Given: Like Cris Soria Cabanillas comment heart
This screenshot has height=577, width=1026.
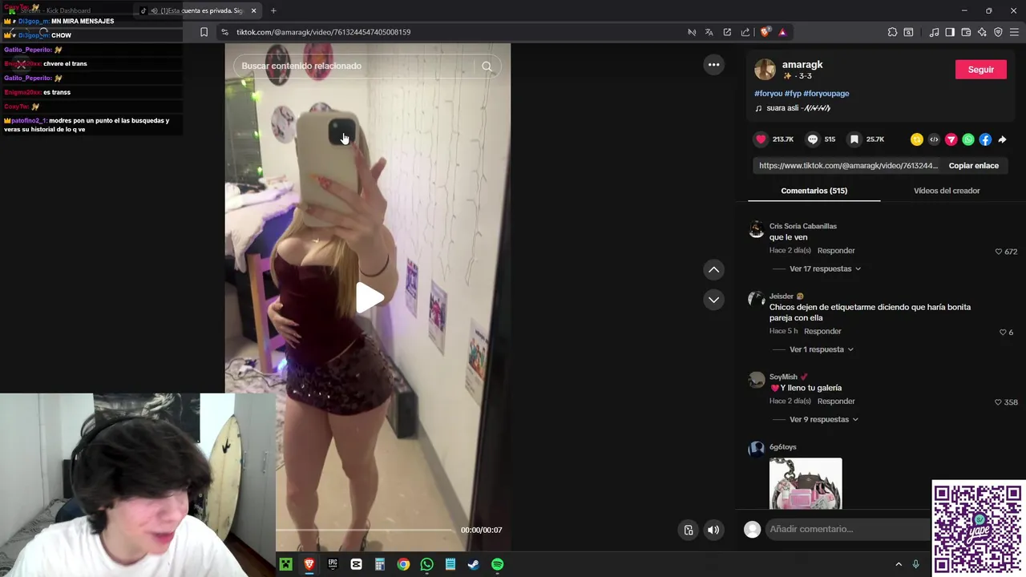Looking at the screenshot, I should (x=999, y=252).
